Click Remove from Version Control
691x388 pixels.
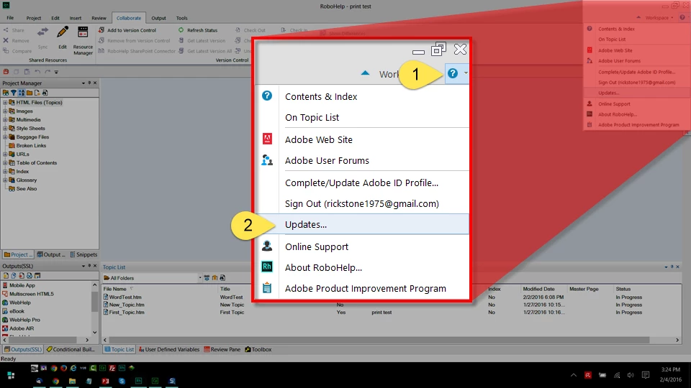(x=134, y=40)
